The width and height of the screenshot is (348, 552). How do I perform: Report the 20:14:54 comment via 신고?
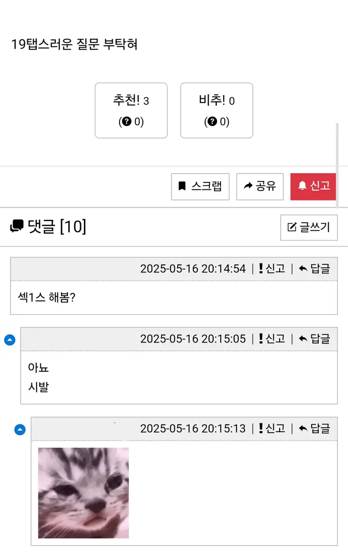pos(272,269)
